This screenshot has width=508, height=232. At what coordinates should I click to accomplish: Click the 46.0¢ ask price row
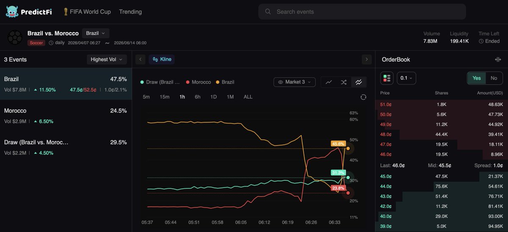(x=442, y=155)
